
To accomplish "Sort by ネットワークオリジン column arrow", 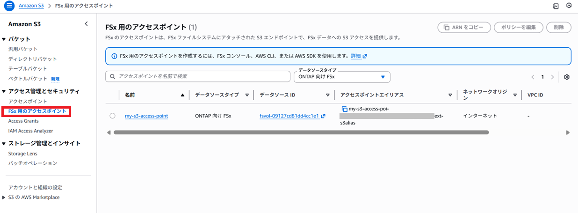I will pyautogui.click(x=515, y=95).
